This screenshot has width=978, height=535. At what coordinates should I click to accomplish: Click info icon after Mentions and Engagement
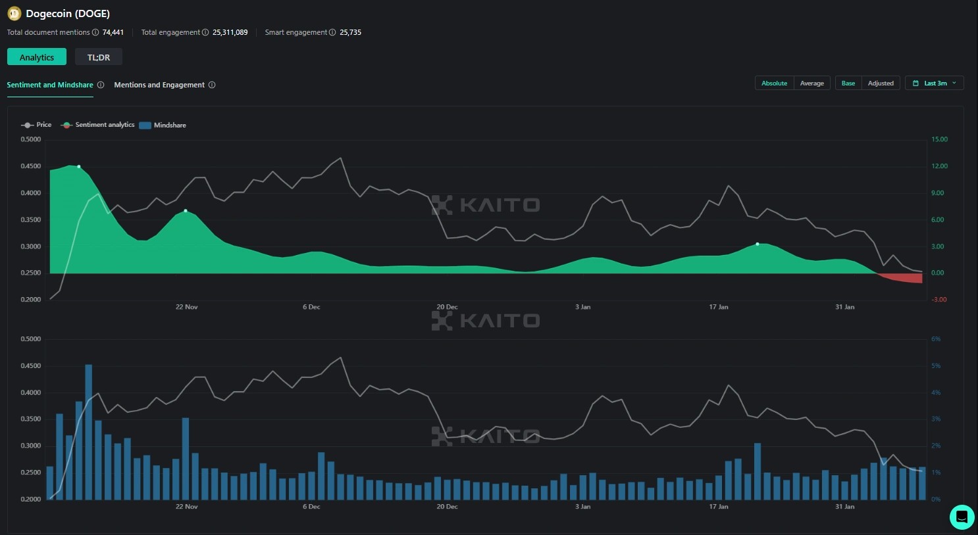(212, 85)
